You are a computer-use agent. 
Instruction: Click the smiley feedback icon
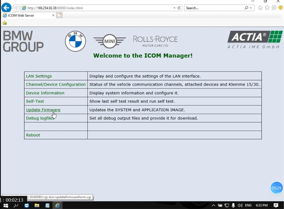(x=280, y=8)
